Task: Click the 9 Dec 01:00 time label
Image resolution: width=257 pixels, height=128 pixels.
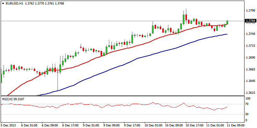Action: click(x=91, y=125)
